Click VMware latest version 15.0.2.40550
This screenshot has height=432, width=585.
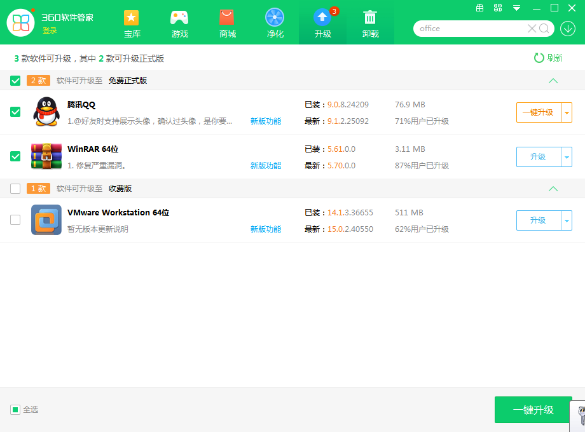coord(350,229)
